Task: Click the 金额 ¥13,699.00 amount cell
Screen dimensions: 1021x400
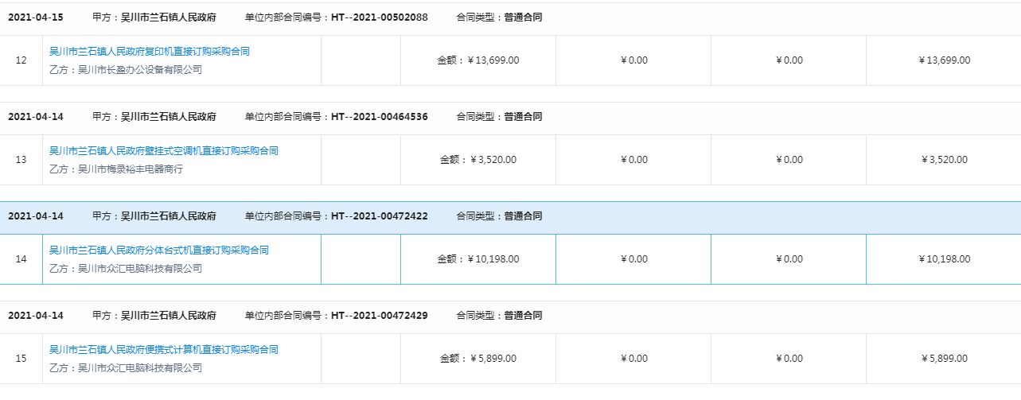Action: coord(477,60)
